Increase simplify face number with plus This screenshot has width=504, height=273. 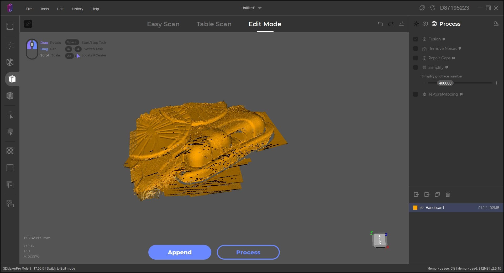[x=497, y=83]
